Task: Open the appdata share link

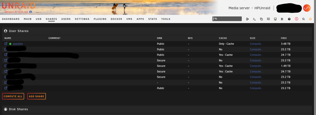Action: click(x=18, y=44)
